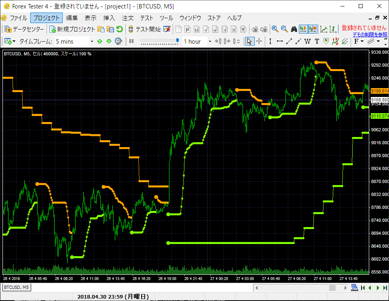The image size is (389, 301).
Task: Step forward one bar
Action: coord(227,41)
